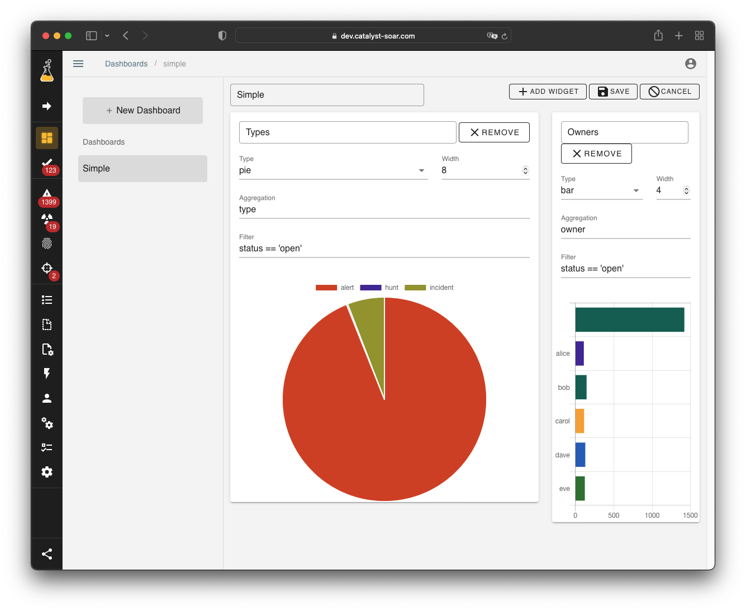
Task: Select the users icon in the sidebar
Action: (x=47, y=398)
